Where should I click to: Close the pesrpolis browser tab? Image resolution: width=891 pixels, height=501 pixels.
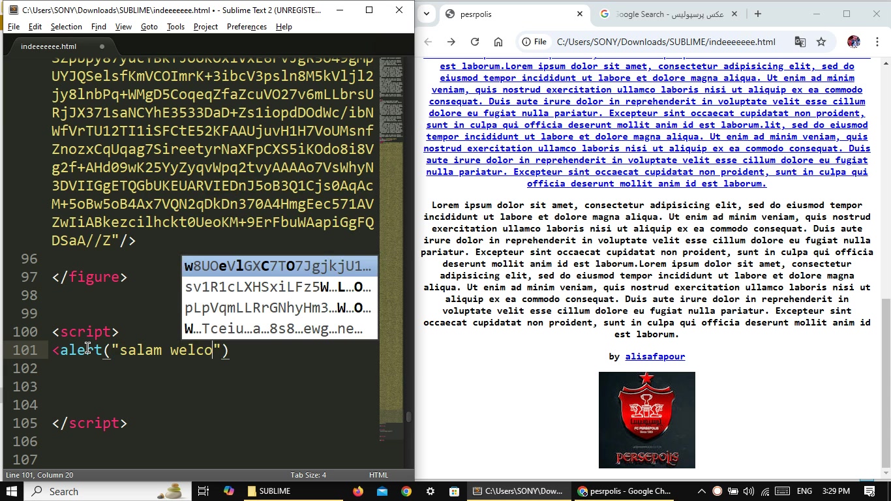pyautogui.click(x=580, y=14)
